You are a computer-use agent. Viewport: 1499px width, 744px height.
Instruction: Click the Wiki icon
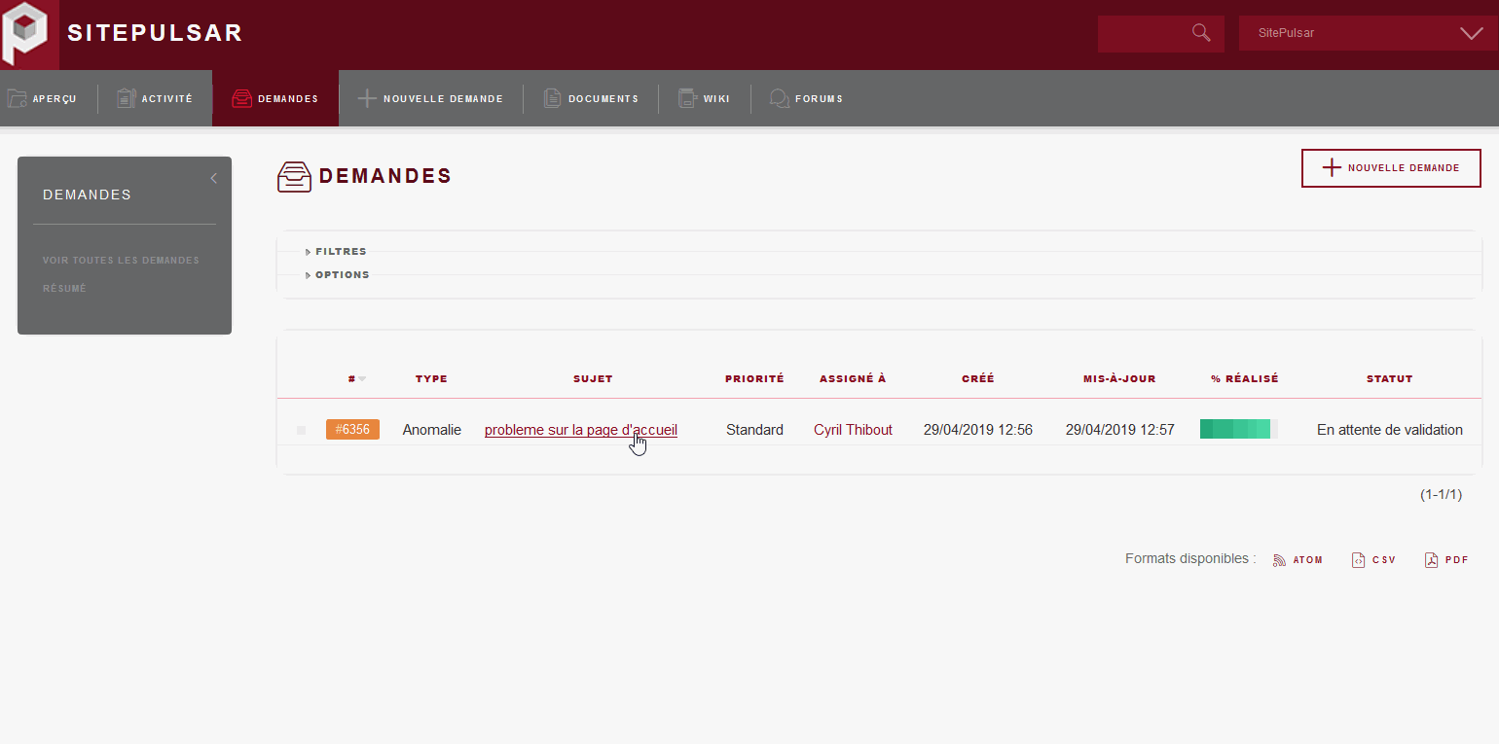pyautogui.click(x=687, y=98)
